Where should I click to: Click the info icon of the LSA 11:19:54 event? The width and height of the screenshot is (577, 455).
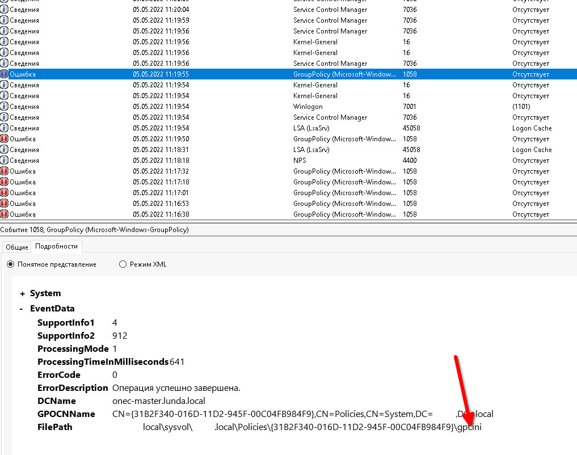click(4, 128)
